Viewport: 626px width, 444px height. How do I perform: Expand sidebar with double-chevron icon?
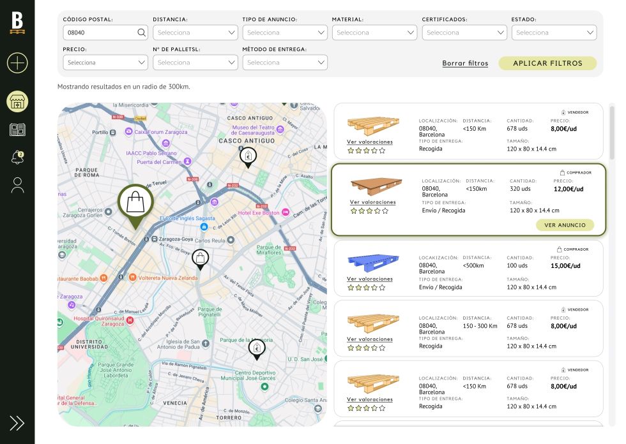click(x=17, y=423)
